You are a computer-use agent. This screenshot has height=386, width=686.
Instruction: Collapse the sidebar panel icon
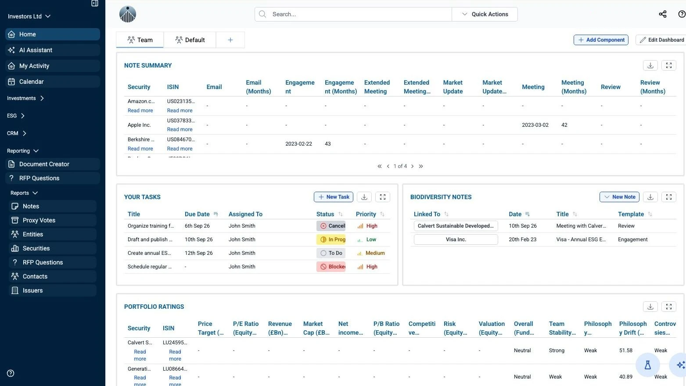94,4
